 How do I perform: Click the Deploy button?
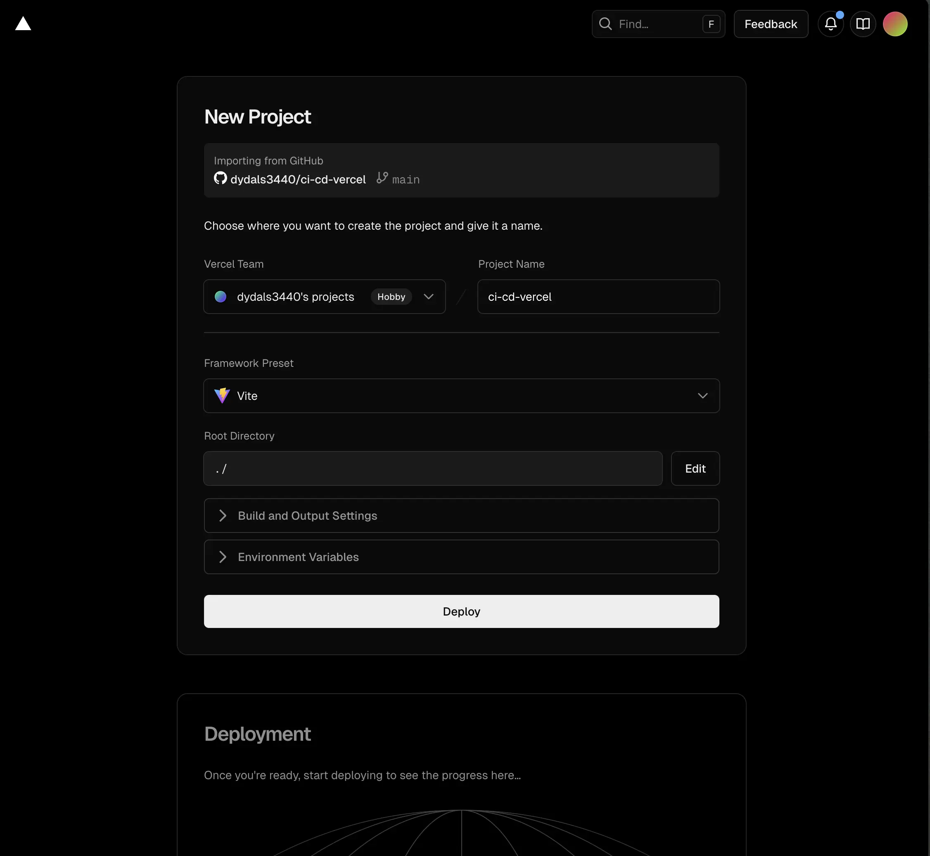[461, 611]
